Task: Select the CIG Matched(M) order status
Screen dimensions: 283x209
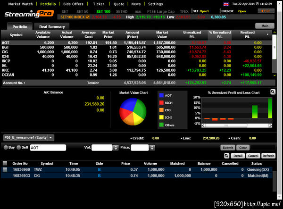Action: 258,176
